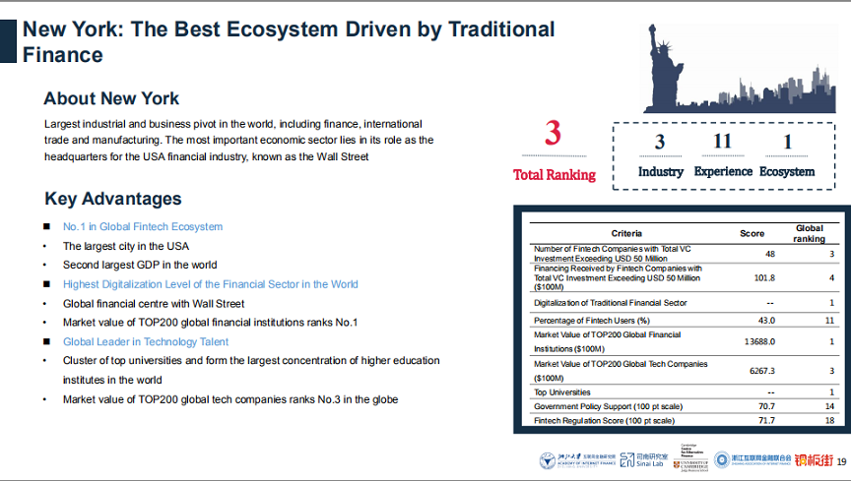Select 'Second largest GDP in the world'
Viewport: 851px width, 481px height.
[x=140, y=265]
